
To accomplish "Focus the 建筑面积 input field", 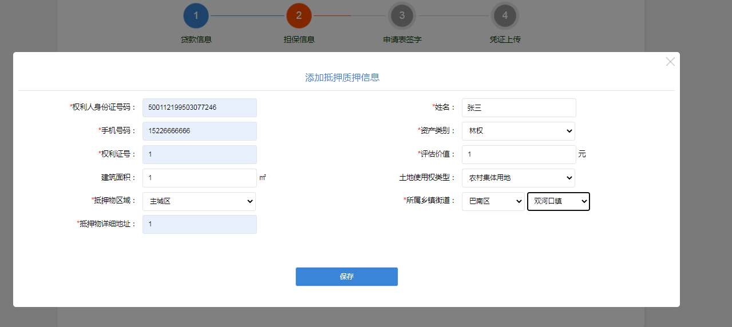I will (200, 178).
